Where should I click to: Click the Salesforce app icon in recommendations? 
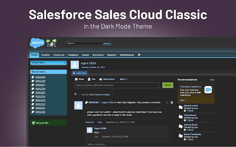(x=208, y=90)
